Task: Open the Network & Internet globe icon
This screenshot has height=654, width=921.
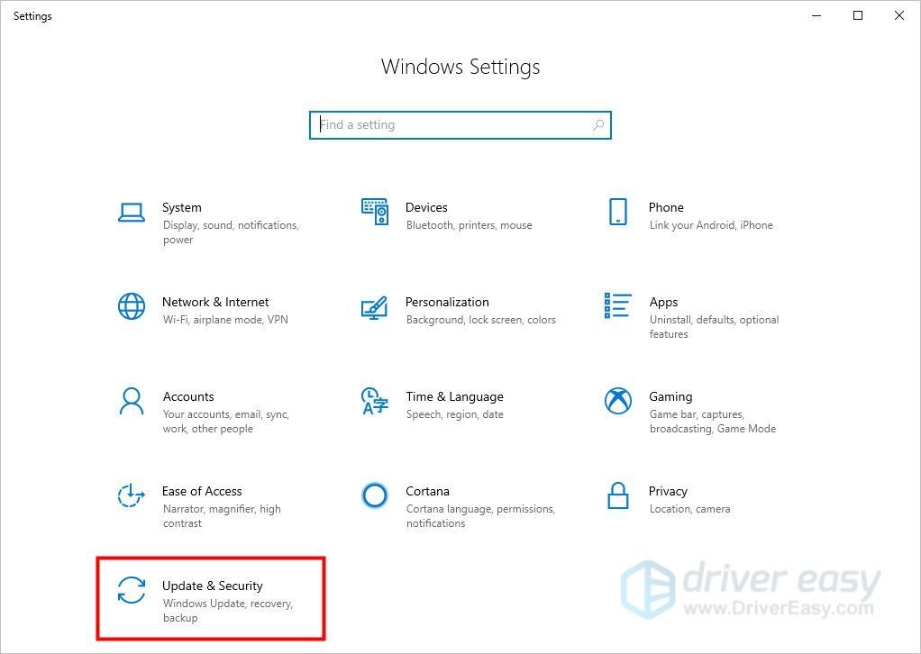Action: (131, 306)
